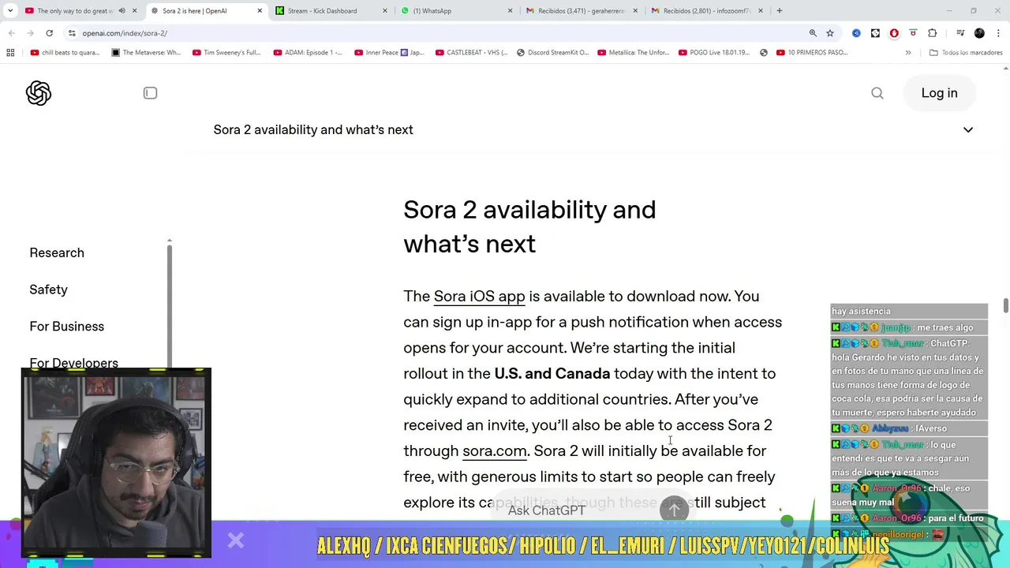Image resolution: width=1010 pixels, height=568 pixels.
Task: Open the Safety sidebar item
Action: tap(48, 290)
